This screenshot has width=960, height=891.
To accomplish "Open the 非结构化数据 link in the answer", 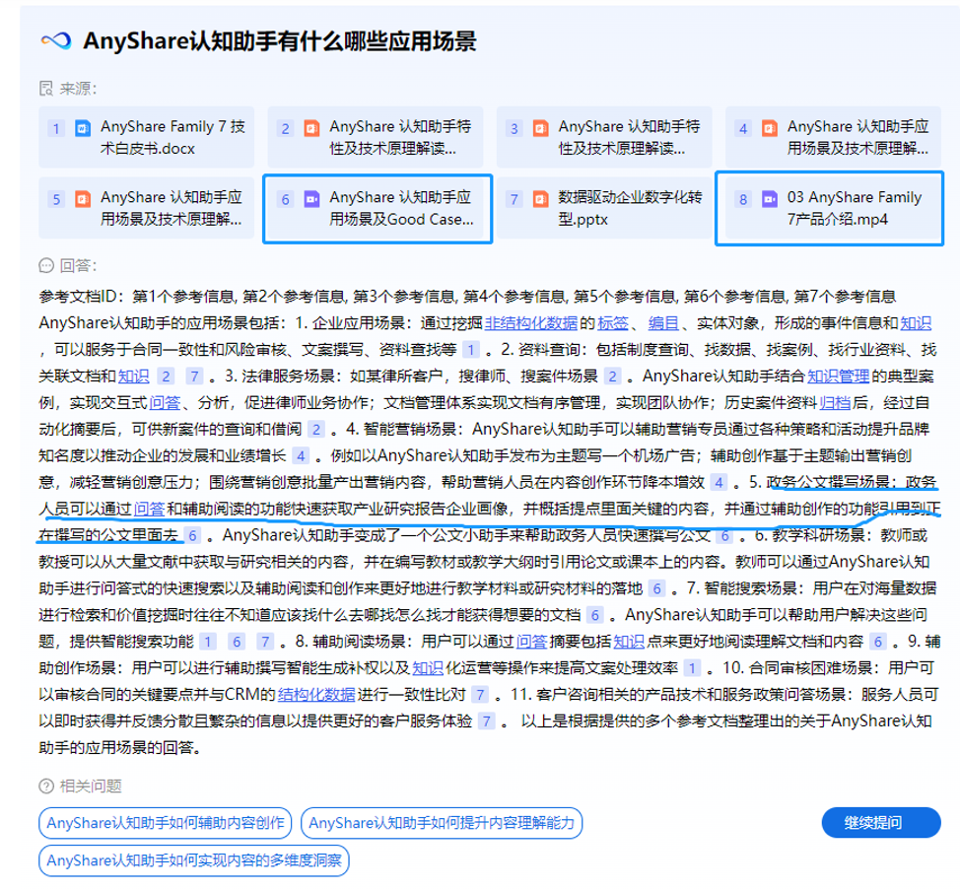I will pyautogui.click(x=531, y=322).
